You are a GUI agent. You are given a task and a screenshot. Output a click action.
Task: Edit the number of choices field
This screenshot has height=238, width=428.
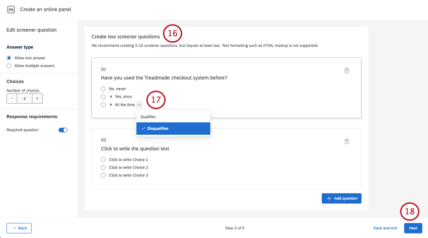pyautogui.click(x=25, y=99)
